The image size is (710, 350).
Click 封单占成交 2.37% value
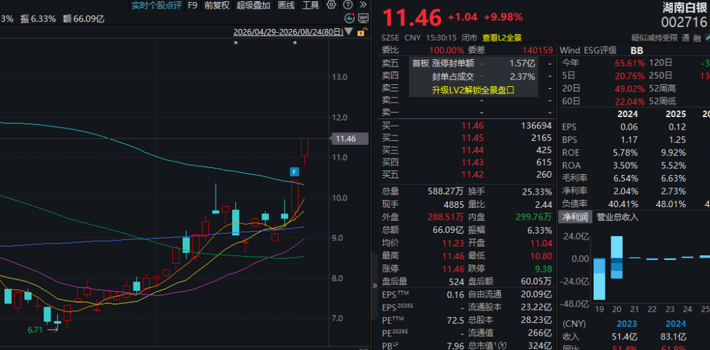click(x=522, y=76)
